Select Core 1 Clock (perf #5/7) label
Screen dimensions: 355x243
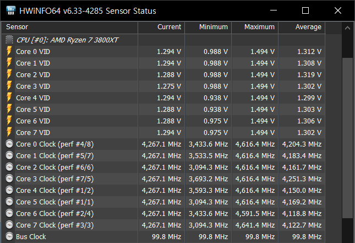55,156
